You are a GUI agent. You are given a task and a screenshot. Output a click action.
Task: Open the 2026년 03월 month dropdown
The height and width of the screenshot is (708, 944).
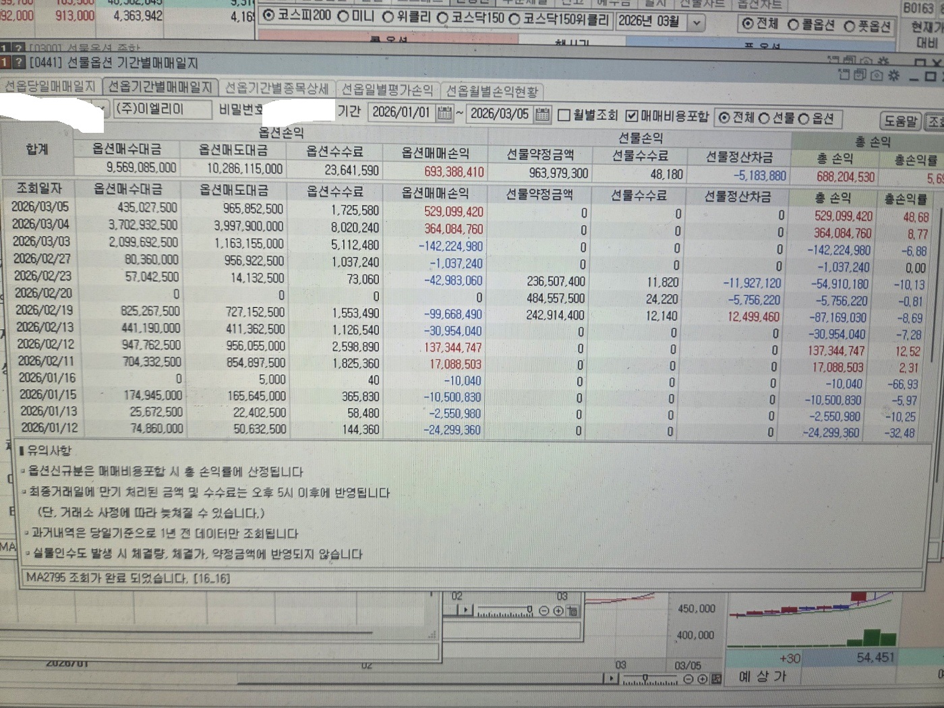point(696,23)
